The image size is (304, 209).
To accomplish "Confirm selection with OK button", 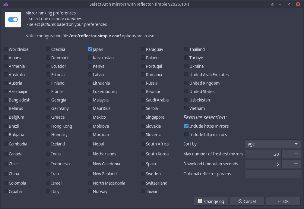I will [283, 201].
